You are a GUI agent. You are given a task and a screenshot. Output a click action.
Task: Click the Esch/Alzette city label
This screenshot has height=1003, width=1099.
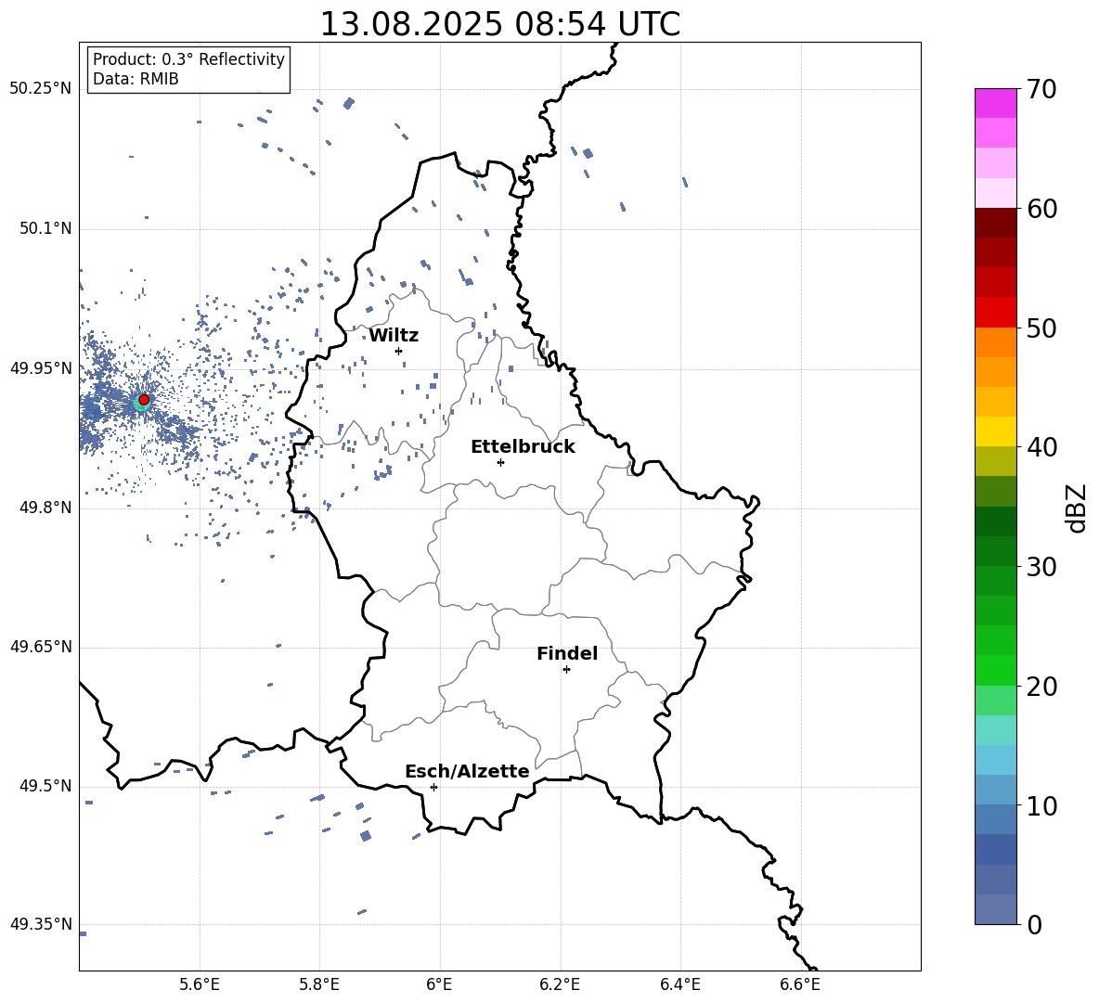[467, 771]
